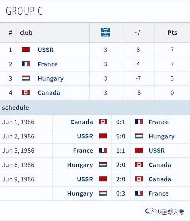
Task: Click the 'GROUP C' heading
Action: coord(24,11)
